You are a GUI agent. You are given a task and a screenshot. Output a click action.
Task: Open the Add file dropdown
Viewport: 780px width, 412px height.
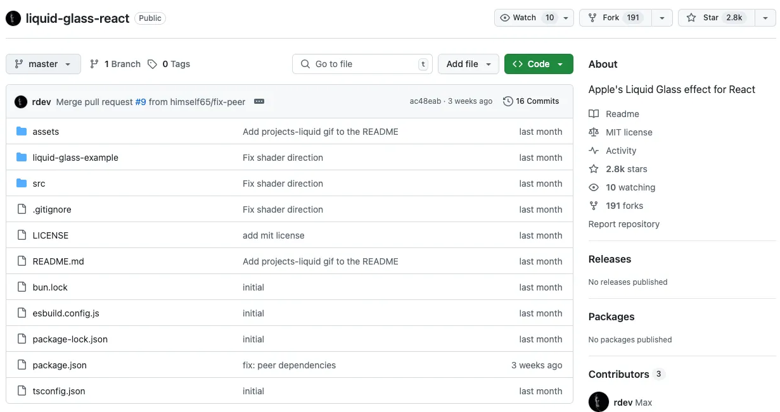(x=468, y=63)
